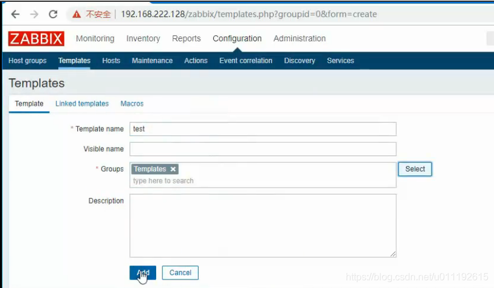Screen dimensions: 494x288
Task: Click the browser address bar URL
Action: 249,14
